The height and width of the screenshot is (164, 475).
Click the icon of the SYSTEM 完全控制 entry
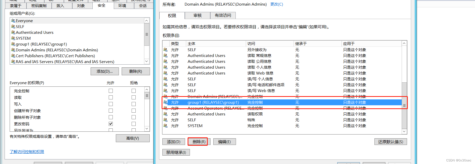(x=165, y=126)
